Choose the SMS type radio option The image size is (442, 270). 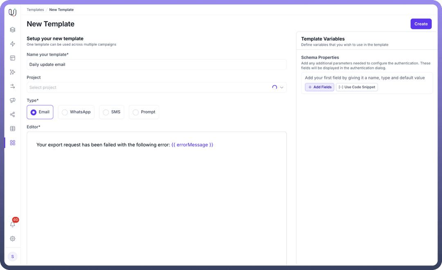tap(112, 112)
